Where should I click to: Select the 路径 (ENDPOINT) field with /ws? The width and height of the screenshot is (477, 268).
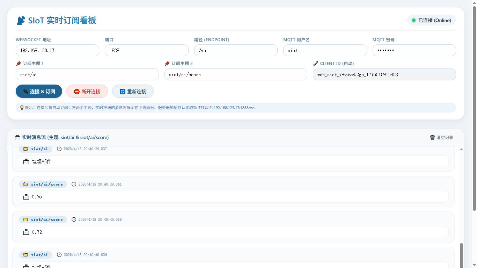[236, 50]
